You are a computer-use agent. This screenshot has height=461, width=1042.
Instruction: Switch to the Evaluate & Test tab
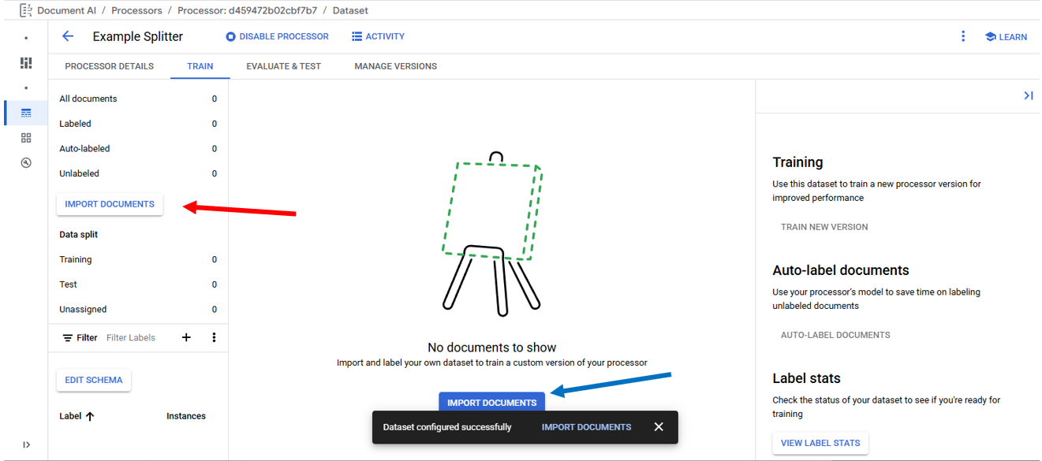[x=283, y=66]
